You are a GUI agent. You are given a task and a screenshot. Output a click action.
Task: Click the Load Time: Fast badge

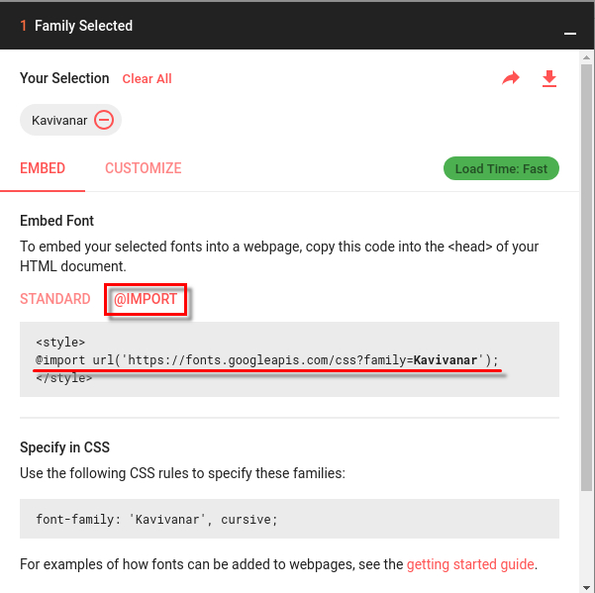[x=501, y=168]
